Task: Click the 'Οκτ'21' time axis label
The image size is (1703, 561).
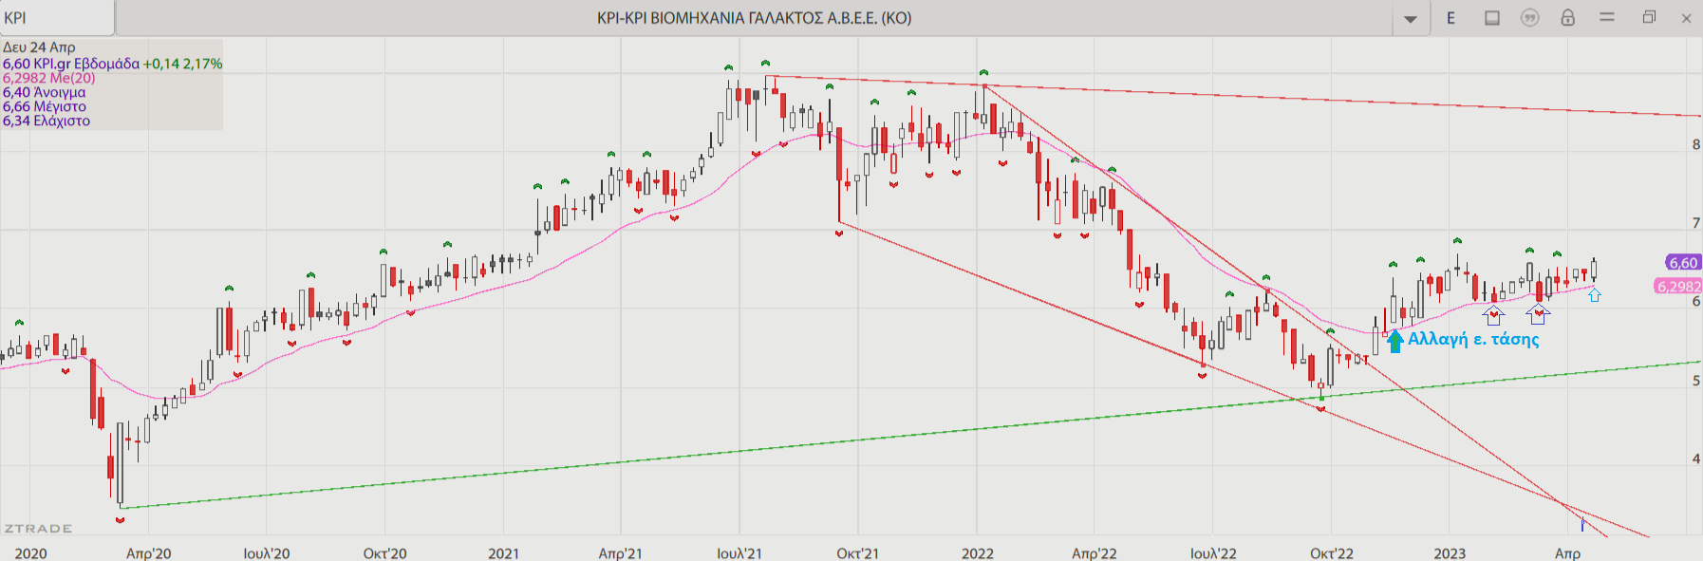Action: (x=857, y=552)
